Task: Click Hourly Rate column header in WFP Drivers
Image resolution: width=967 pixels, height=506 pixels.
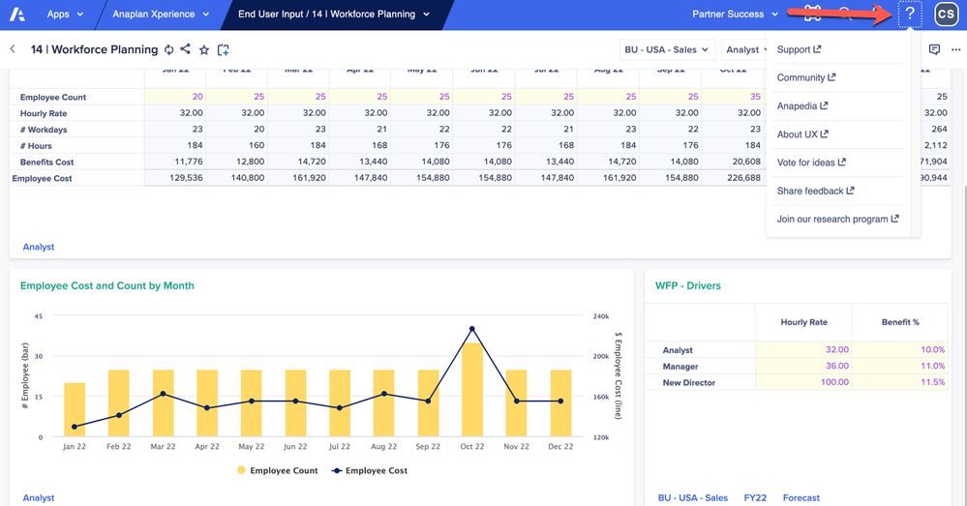Action: point(803,322)
